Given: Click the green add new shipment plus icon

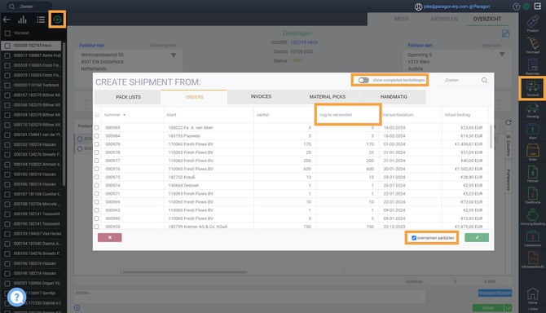Looking at the screenshot, I should click(x=58, y=20).
